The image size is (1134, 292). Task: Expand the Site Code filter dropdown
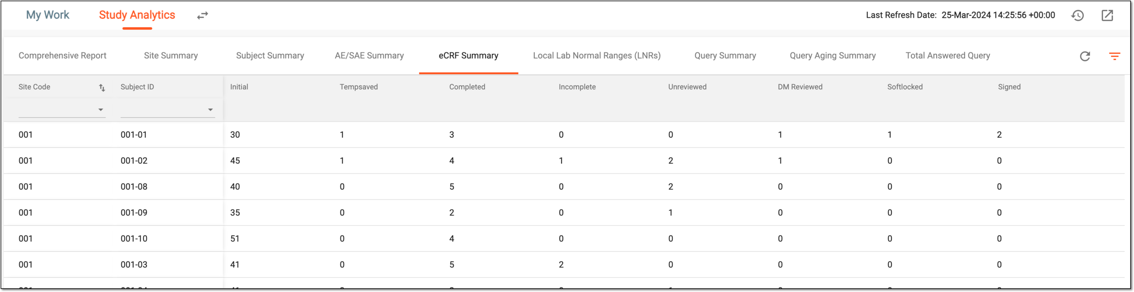coord(101,110)
